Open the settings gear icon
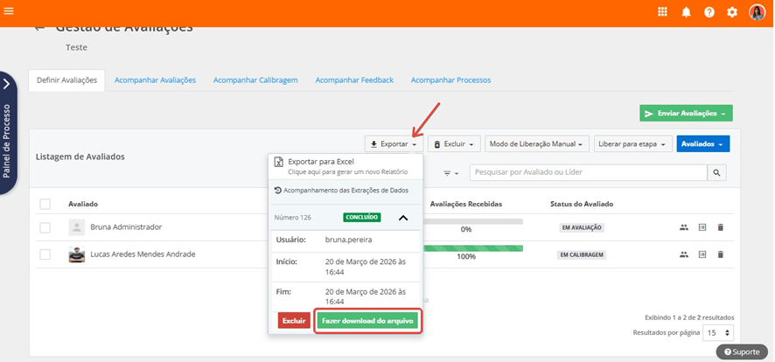 732,12
